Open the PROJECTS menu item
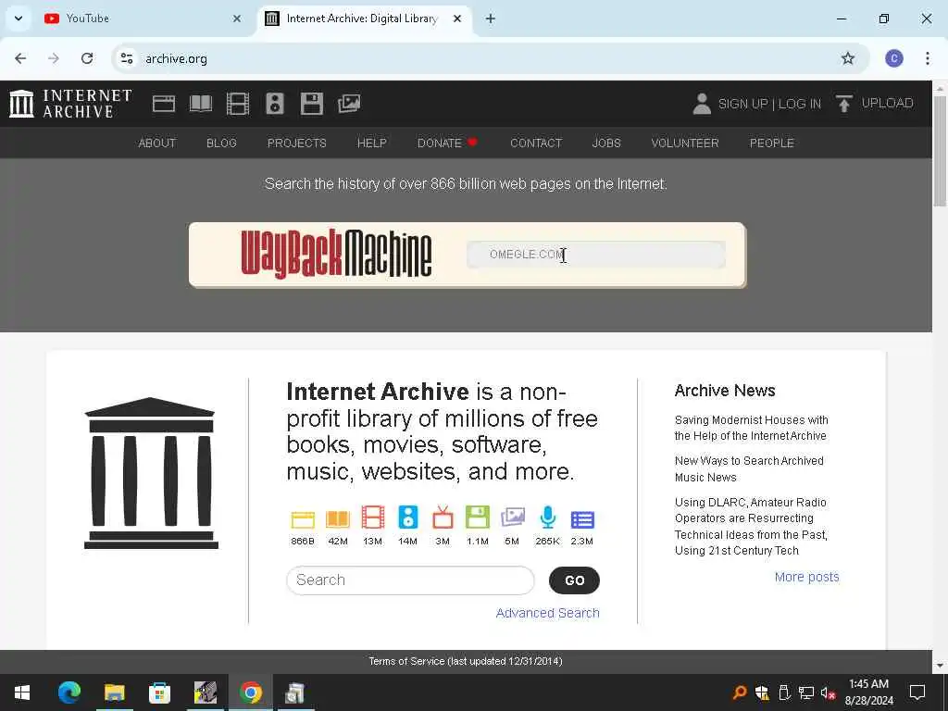Image resolution: width=948 pixels, height=711 pixels. 297,143
